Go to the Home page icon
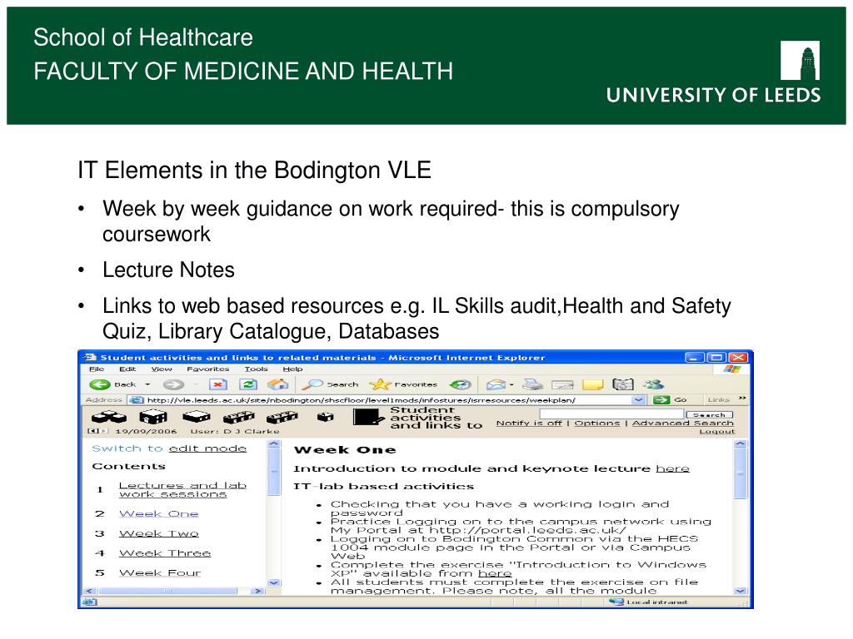The width and height of the screenshot is (853, 639). (277, 384)
